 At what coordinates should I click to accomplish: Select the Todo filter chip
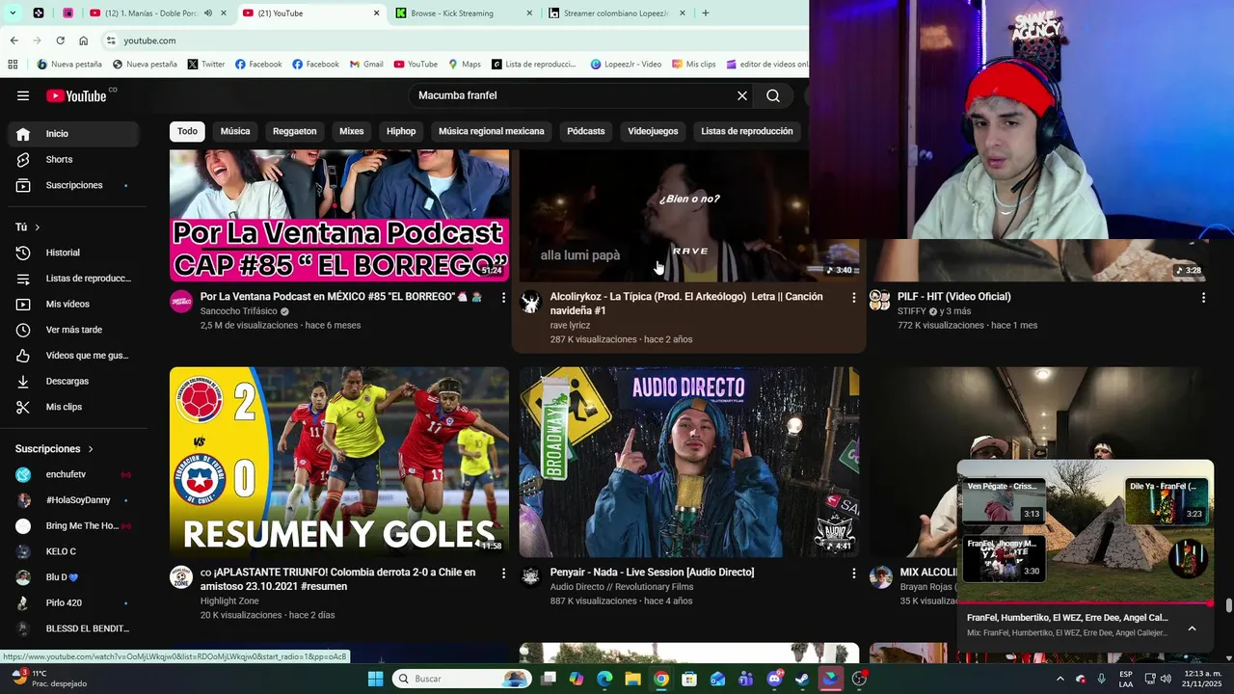tap(187, 131)
